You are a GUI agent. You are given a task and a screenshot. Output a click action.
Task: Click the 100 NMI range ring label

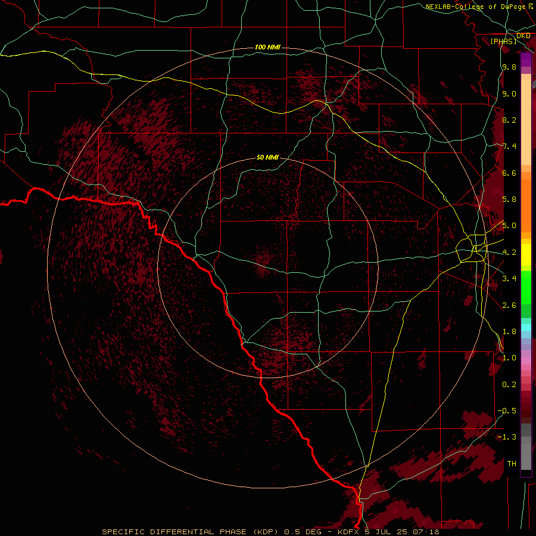267,47
